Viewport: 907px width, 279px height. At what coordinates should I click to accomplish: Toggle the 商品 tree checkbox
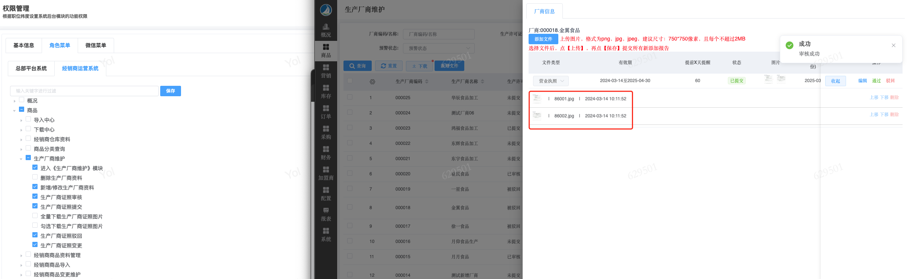pos(22,110)
